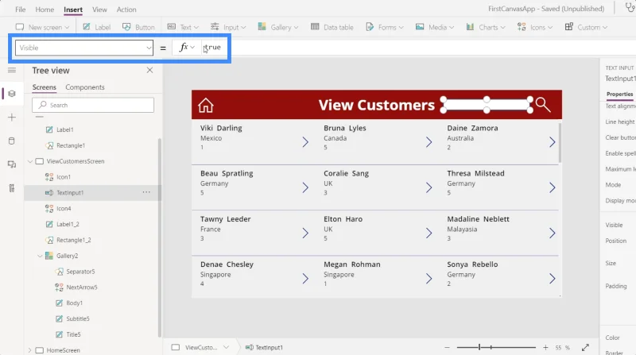Select Separator5 in the tree

click(80, 272)
